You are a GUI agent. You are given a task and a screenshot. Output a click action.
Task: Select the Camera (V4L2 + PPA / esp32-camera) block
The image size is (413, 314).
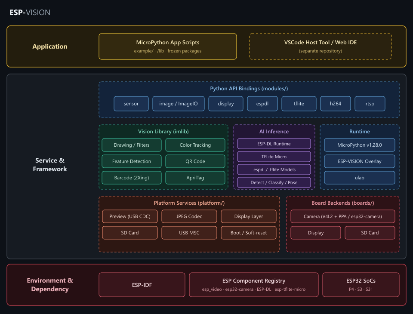tap(343, 216)
